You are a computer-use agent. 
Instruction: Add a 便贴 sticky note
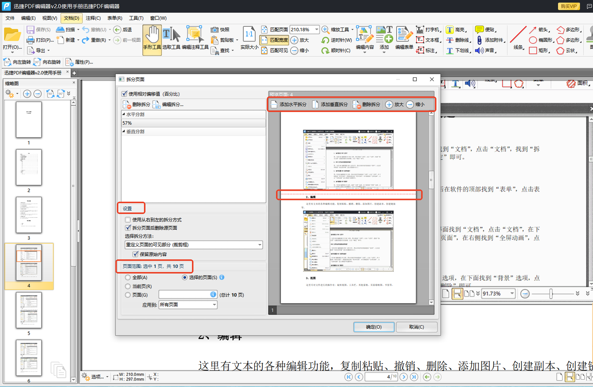pyautogui.click(x=485, y=30)
